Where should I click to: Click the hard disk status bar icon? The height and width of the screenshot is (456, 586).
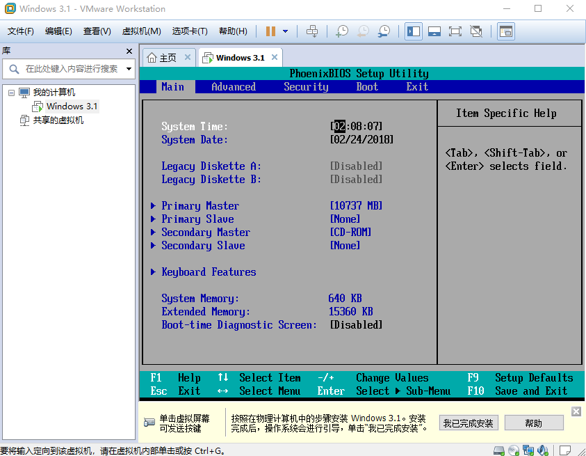click(x=499, y=450)
